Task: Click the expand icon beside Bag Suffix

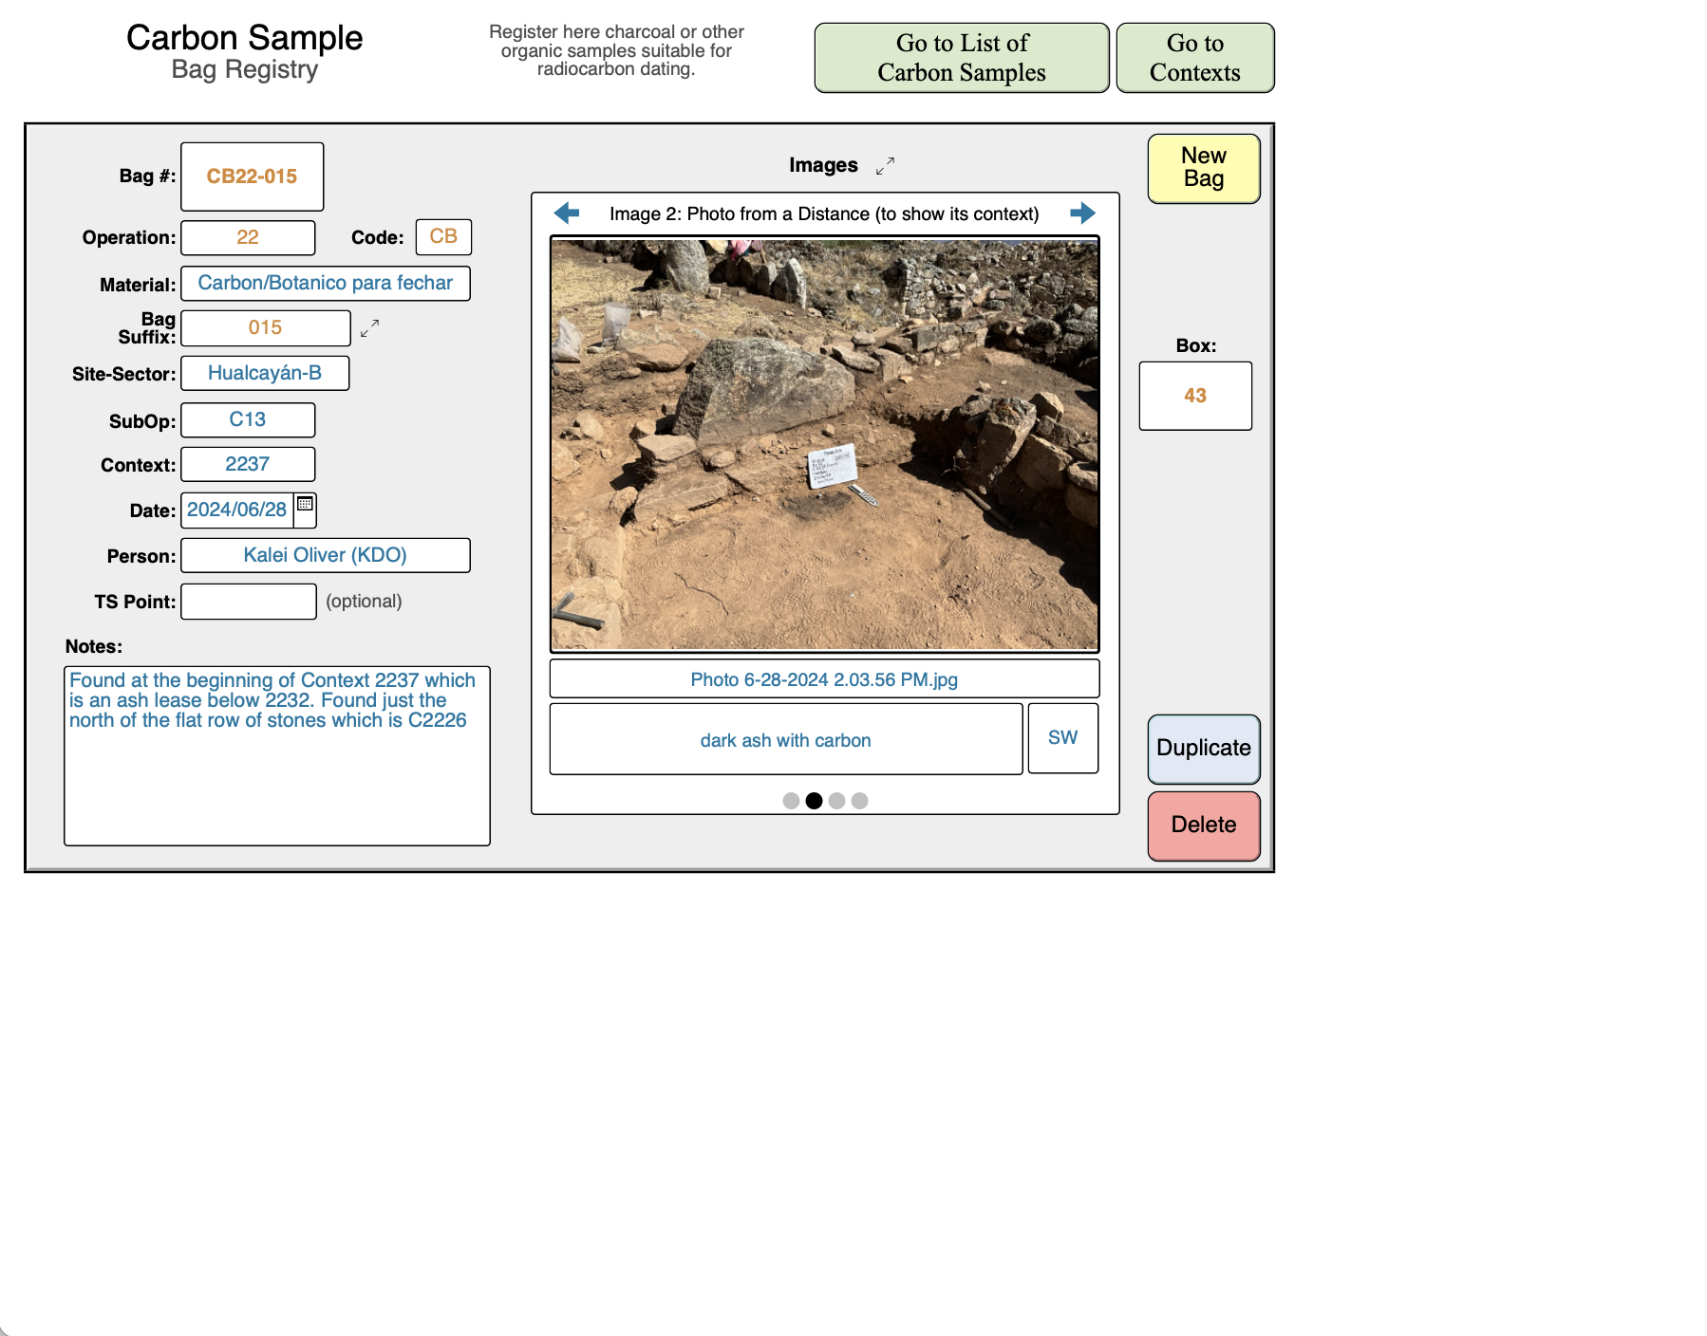Action: pyautogui.click(x=369, y=328)
